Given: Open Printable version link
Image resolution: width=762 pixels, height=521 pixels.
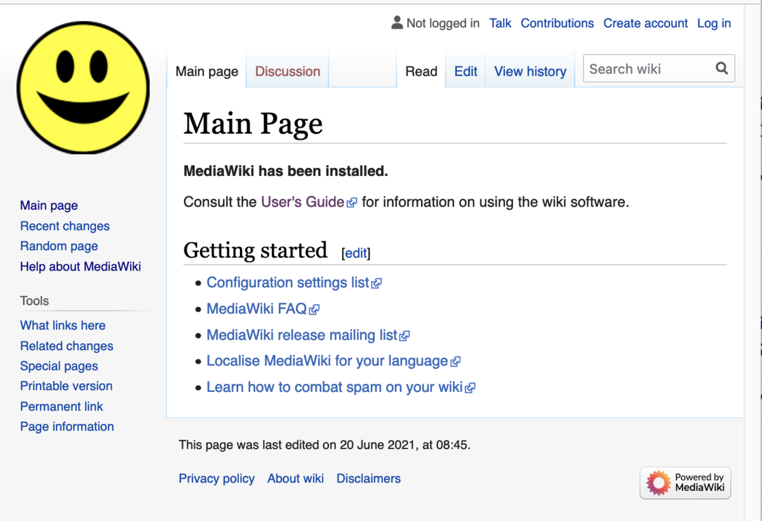Looking at the screenshot, I should tap(66, 386).
